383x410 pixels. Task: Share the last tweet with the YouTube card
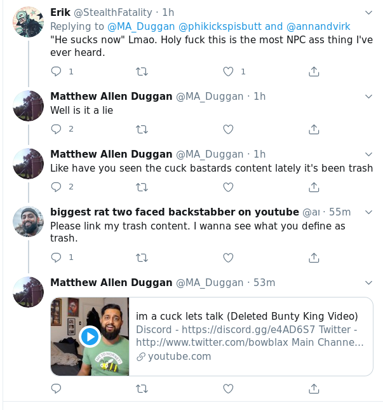pos(314,388)
